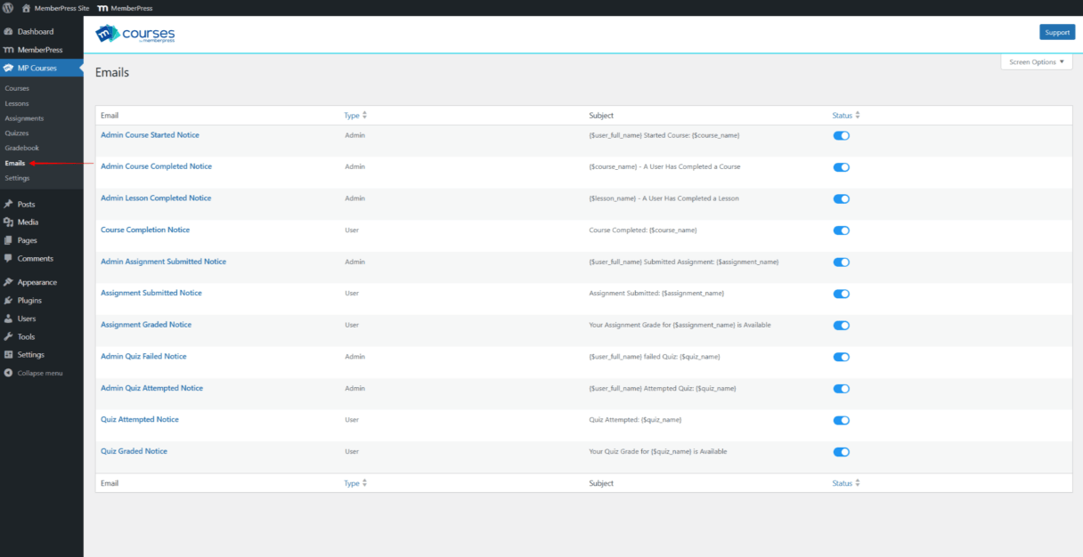Open Admin Course Started Notice email
The image size is (1083, 557).
pyautogui.click(x=150, y=135)
